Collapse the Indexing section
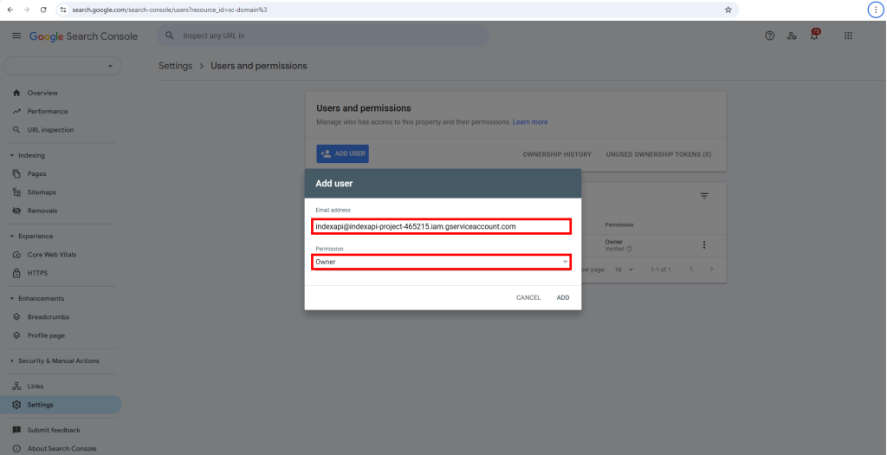This screenshot has width=887, height=455. [12, 155]
